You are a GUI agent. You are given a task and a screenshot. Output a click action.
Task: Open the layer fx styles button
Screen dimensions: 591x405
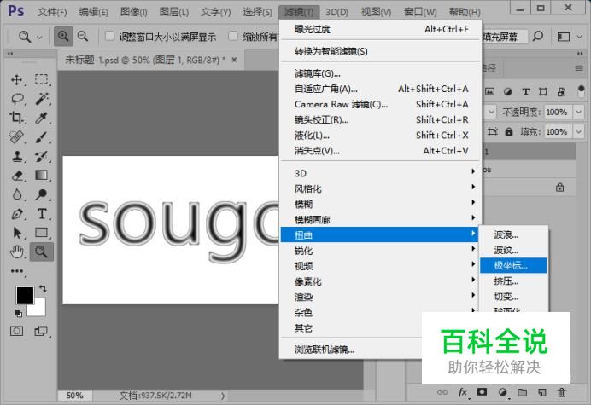coord(463,392)
